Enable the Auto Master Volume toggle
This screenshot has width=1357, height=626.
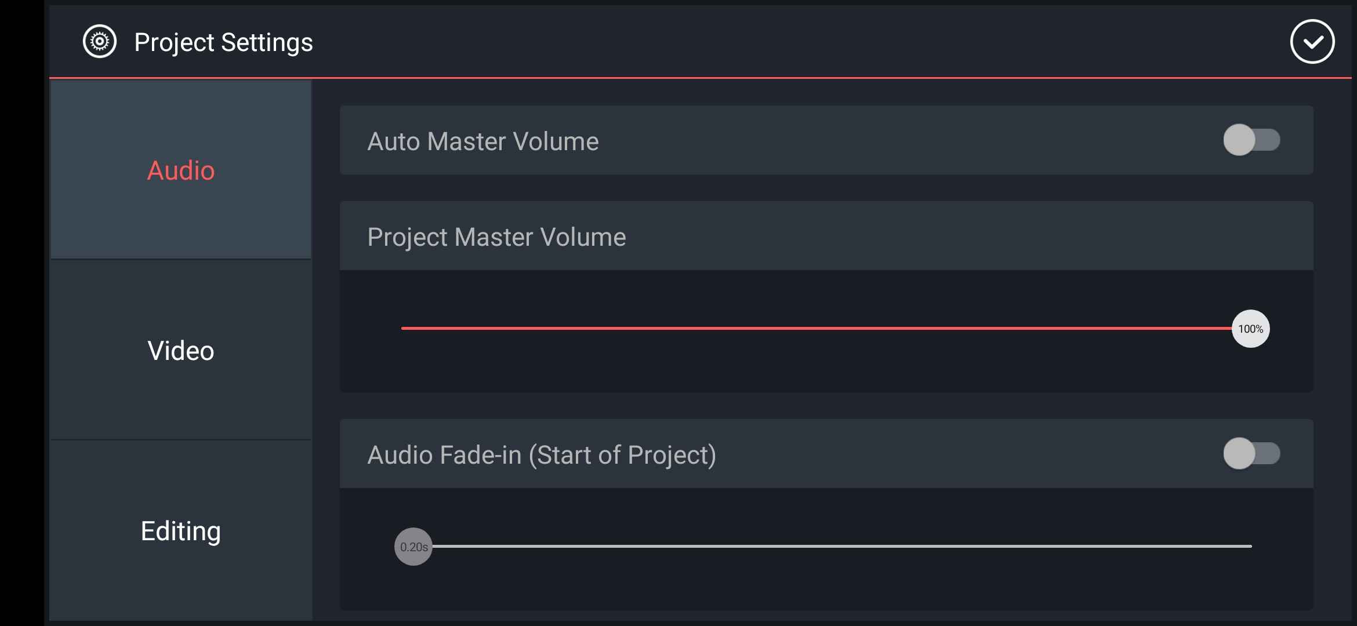(x=1251, y=140)
